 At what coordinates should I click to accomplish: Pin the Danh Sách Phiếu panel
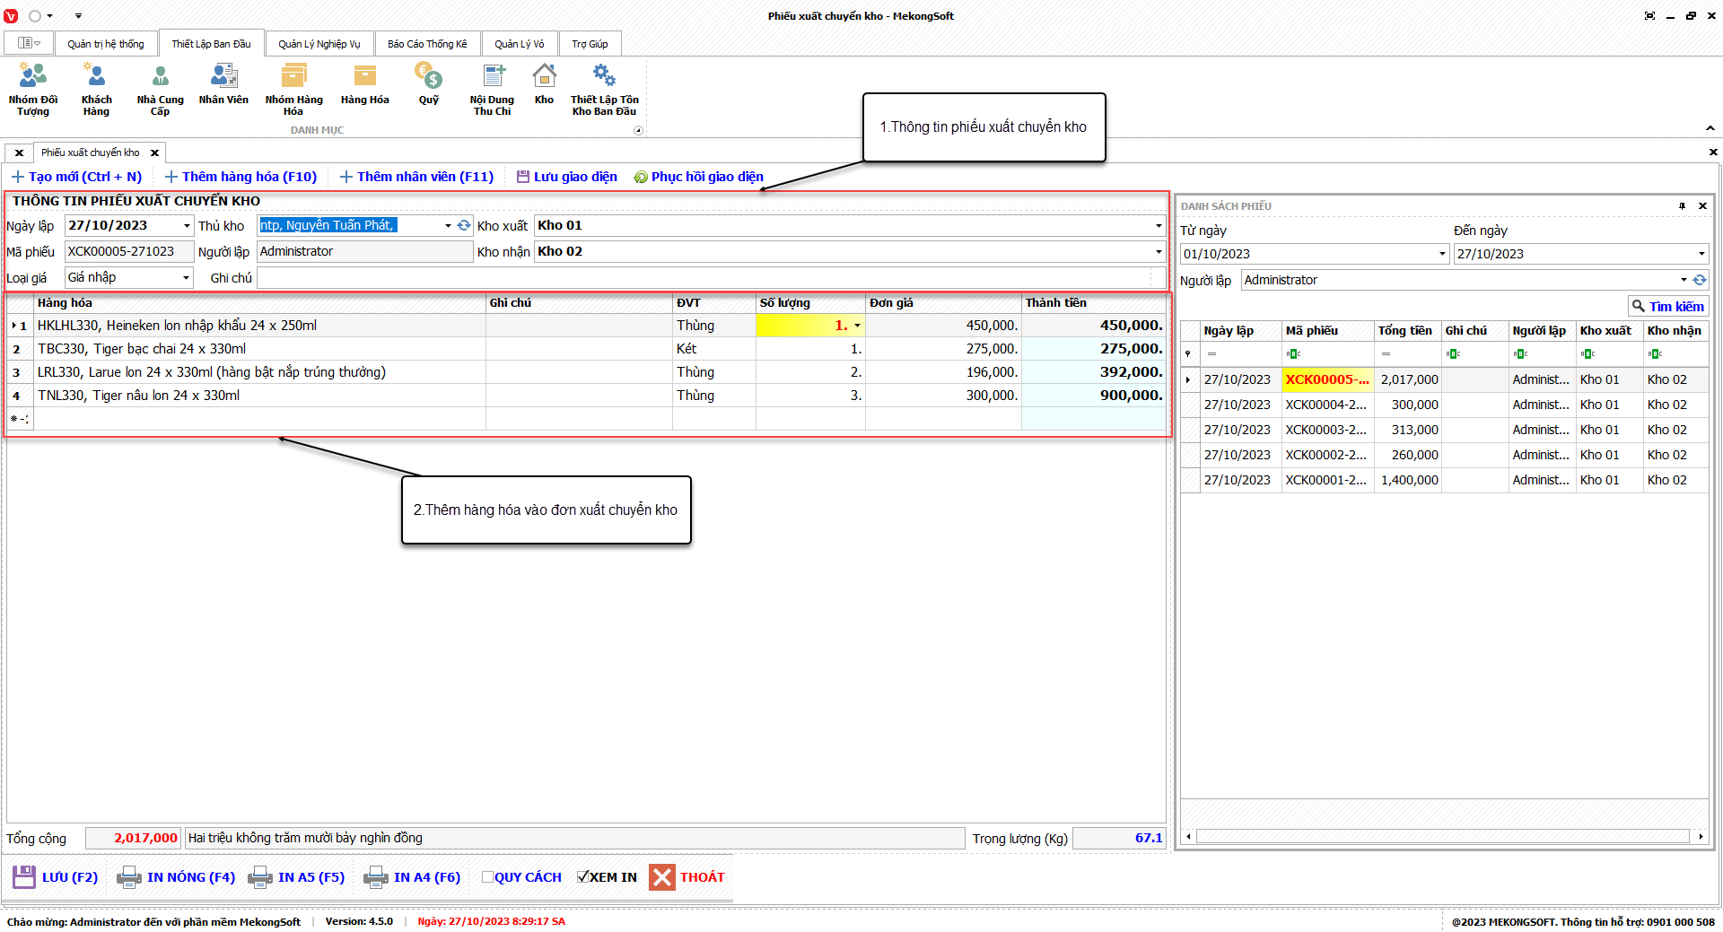[1682, 206]
